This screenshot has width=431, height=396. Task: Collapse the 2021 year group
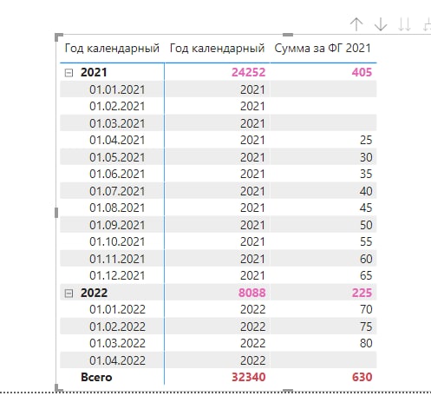pos(69,73)
